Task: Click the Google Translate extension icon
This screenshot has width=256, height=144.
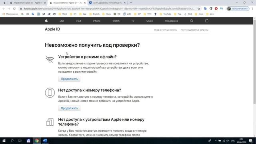Action: coord(205,9)
